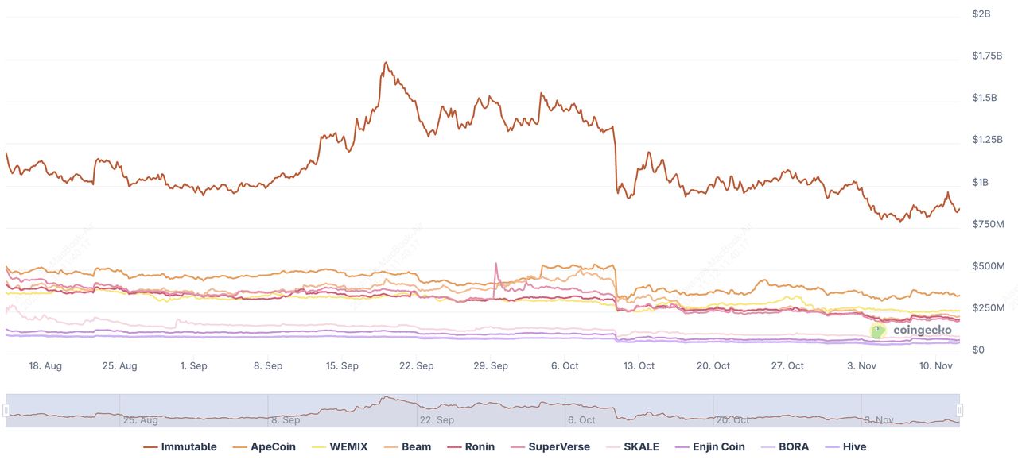Click the 22. Sep label in navigator

pyautogui.click(x=437, y=420)
